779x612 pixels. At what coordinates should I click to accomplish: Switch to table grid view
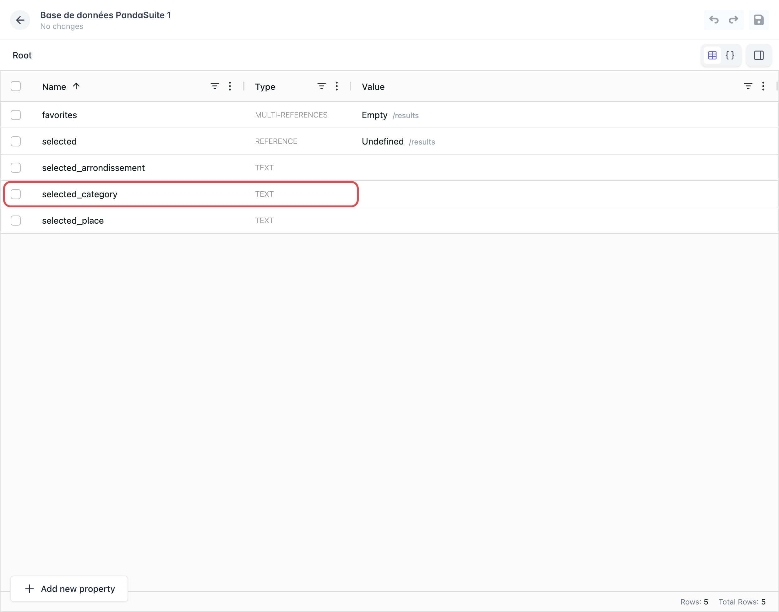712,55
